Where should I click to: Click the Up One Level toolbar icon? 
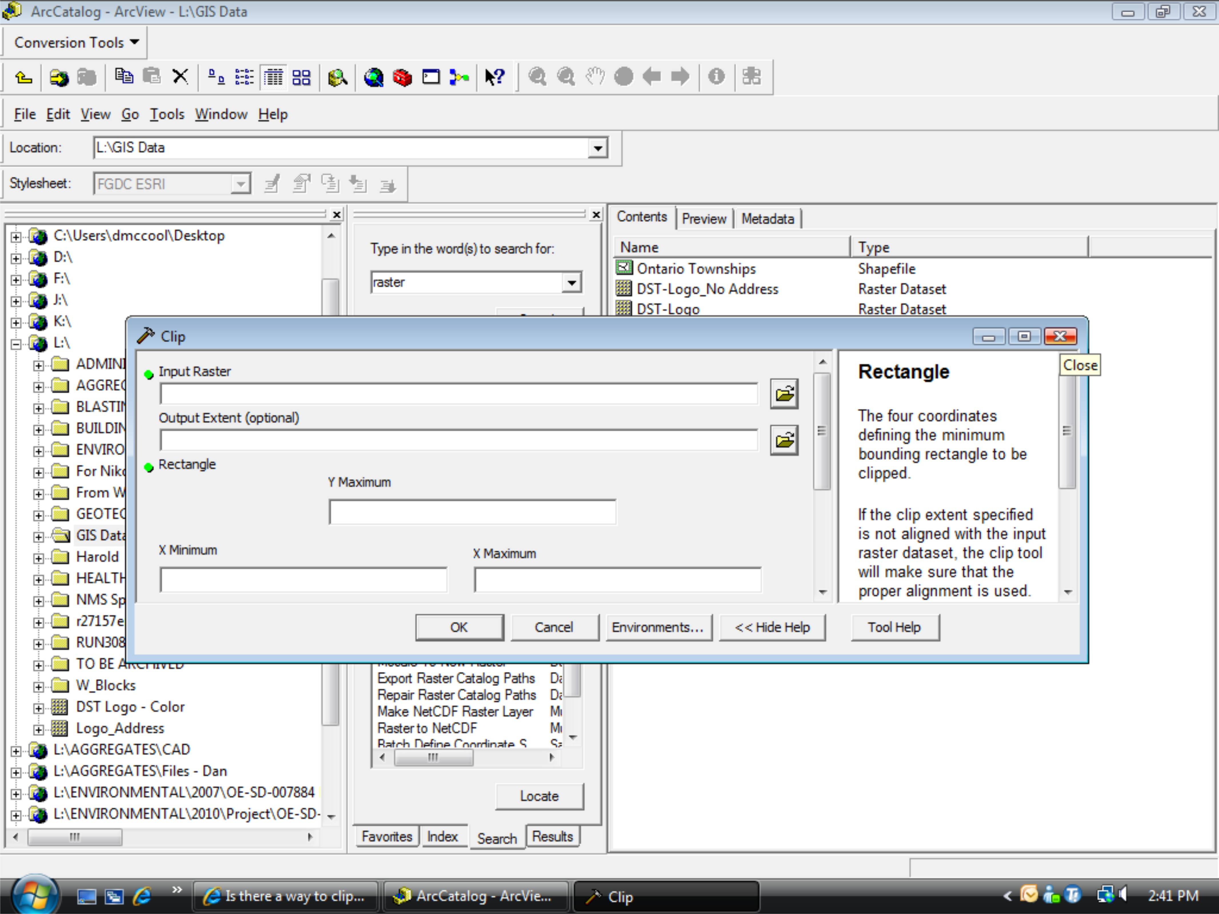[23, 77]
